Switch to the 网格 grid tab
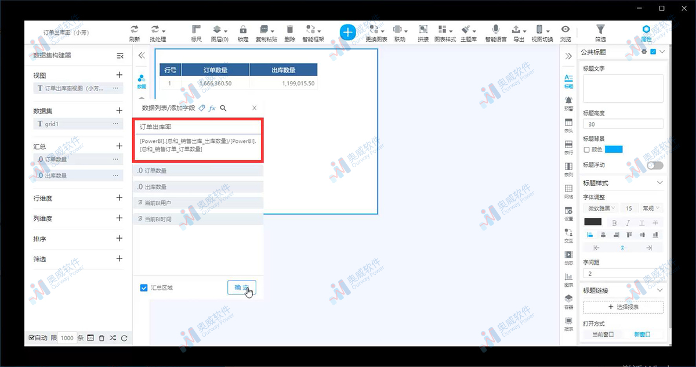 (x=568, y=192)
